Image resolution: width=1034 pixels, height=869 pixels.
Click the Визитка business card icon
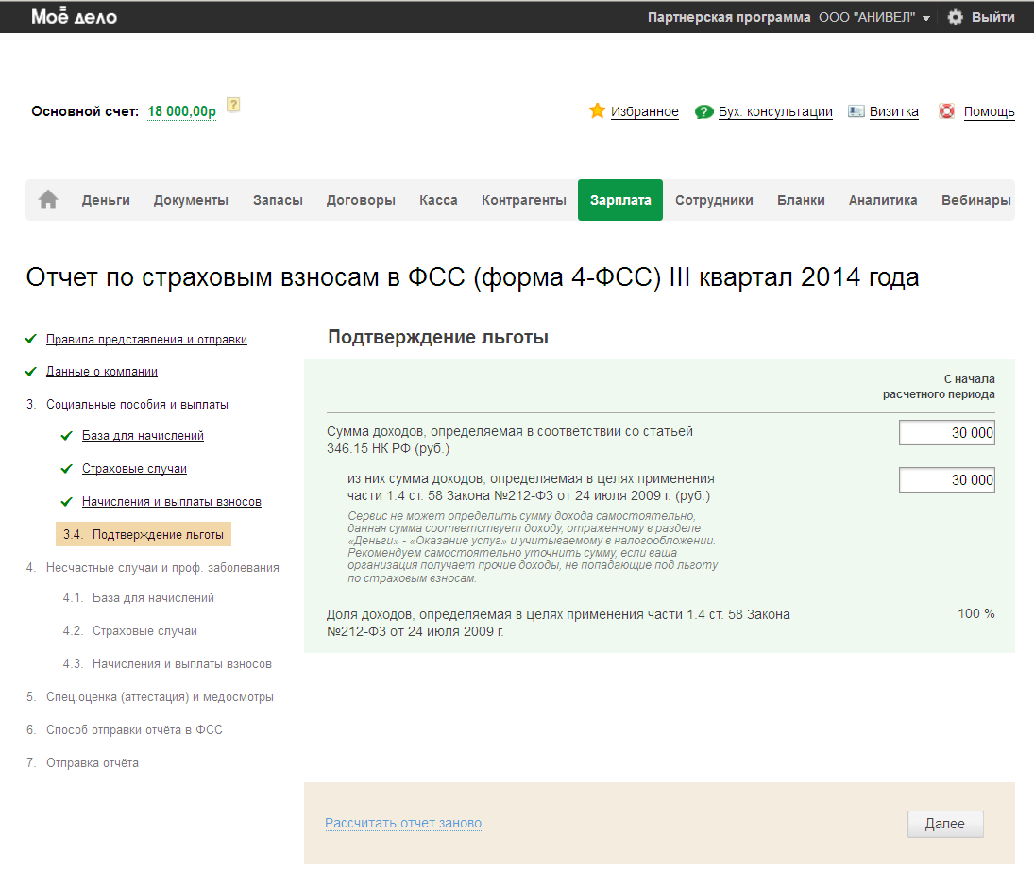click(856, 111)
